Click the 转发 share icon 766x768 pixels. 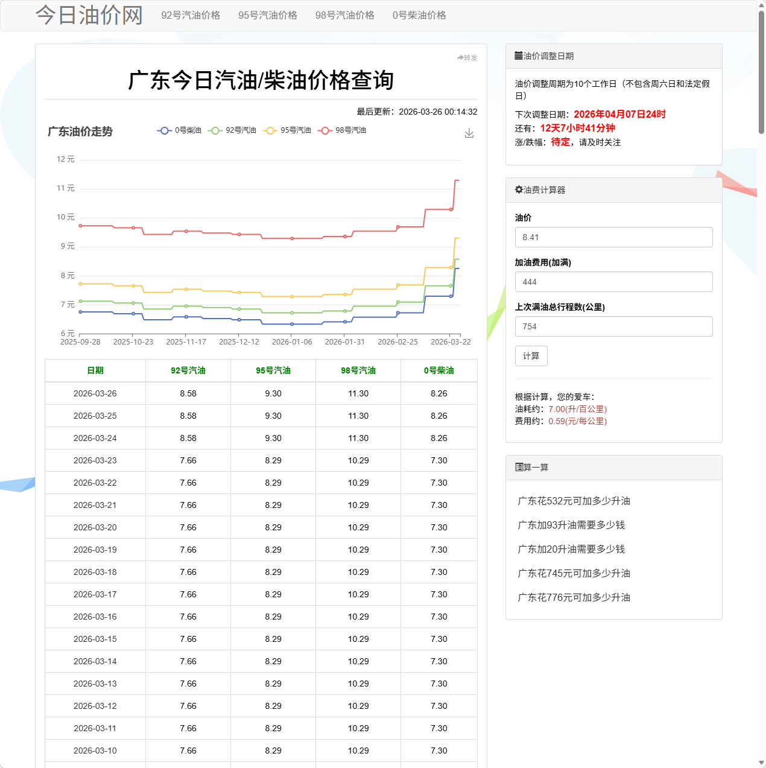[x=460, y=57]
